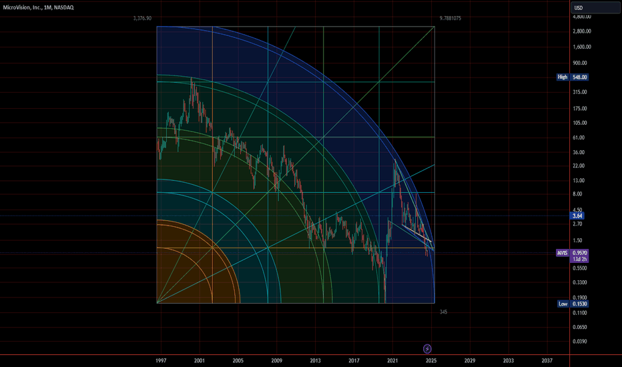Click the 2013 time axis label
The height and width of the screenshot is (367, 622).
316,360
